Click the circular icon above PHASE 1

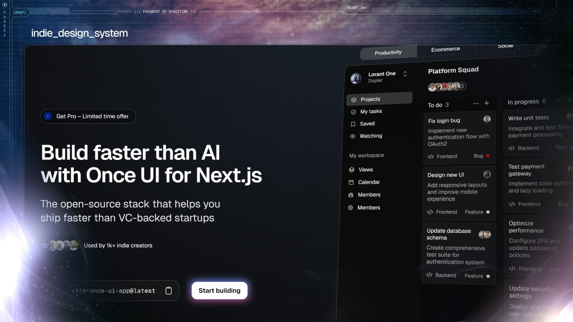[4, 5]
